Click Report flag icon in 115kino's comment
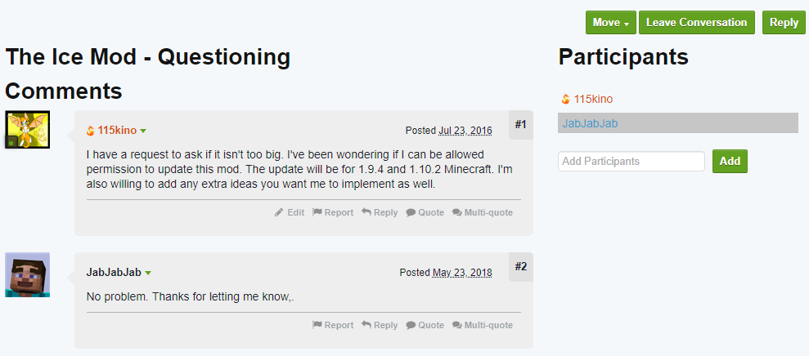Viewport: 809px width, 356px height. pyautogui.click(x=317, y=212)
